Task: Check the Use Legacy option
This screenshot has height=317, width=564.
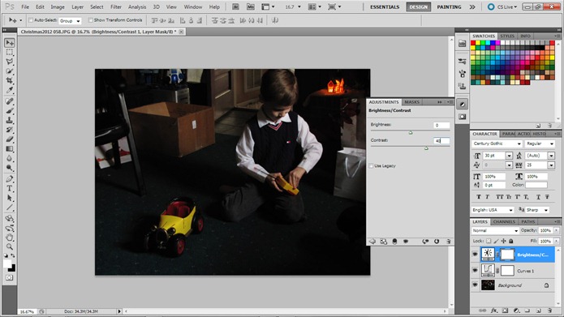Action: 371,165
